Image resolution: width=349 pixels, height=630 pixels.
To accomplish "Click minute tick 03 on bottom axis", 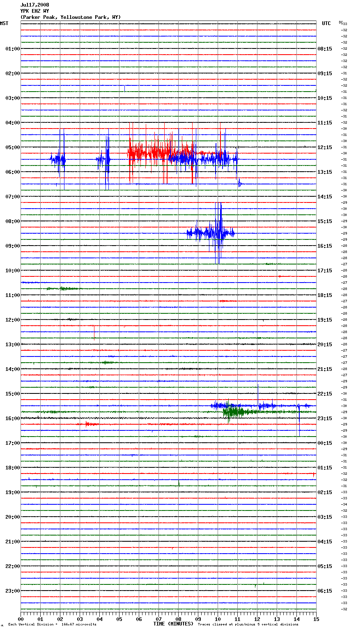I will [x=80, y=619].
